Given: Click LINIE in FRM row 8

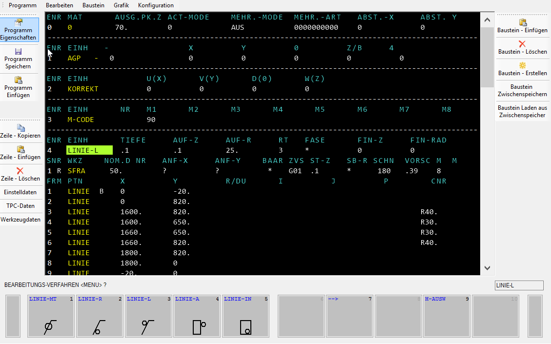Looking at the screenshot, I should point(79,263).
